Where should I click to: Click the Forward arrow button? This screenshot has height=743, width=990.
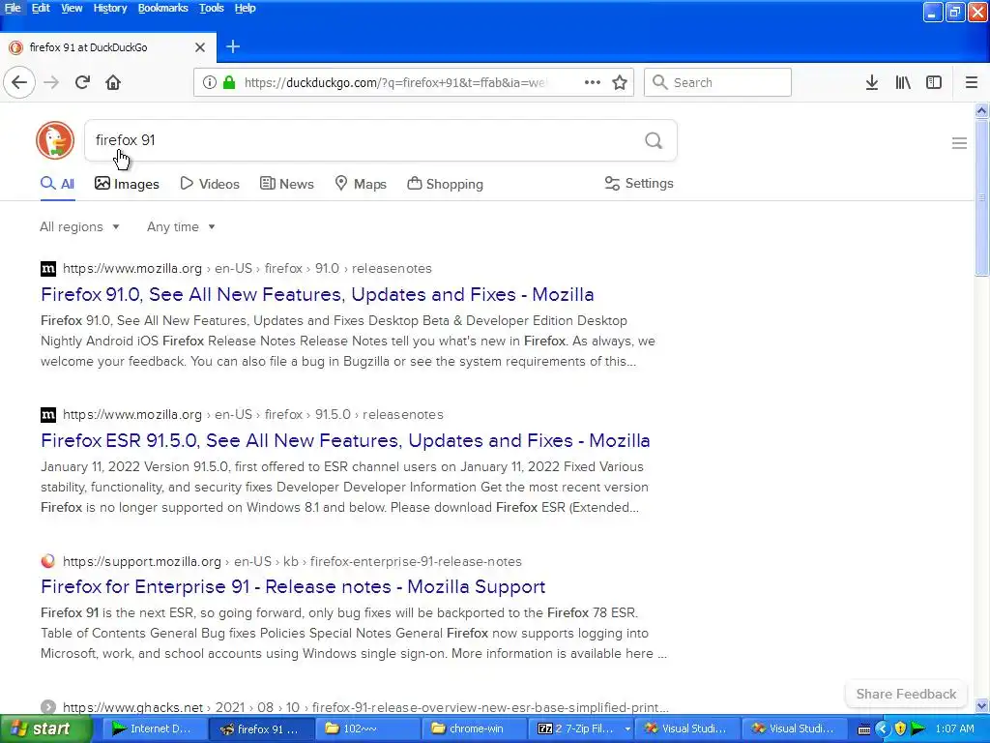51,82
